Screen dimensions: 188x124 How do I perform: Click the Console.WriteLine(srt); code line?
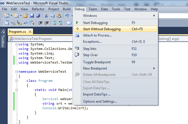click(x=65, y=108)
